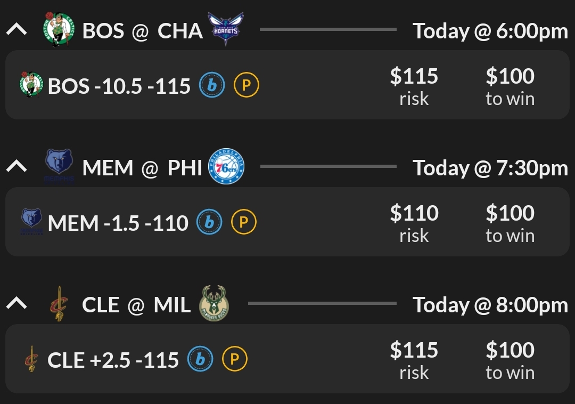Click the blue b sportsbook icon for BOS -10.5

212,85
